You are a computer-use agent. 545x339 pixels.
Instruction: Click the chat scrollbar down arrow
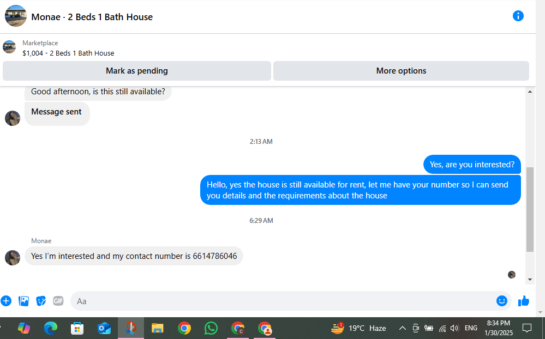click(530, 279)
